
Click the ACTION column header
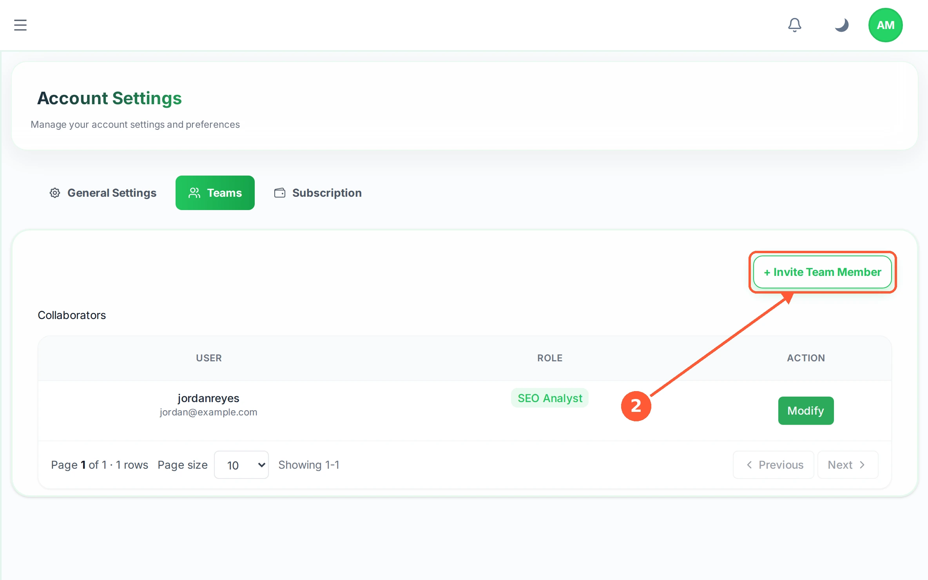click(806, 358)
